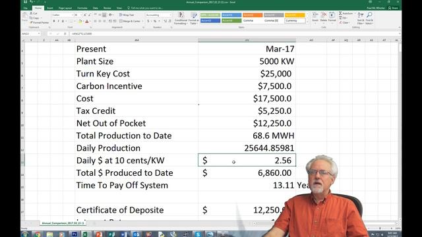Screen dimensions: 422x237
Task: Click the Increase Decimal icon
Action: [166, 21]
